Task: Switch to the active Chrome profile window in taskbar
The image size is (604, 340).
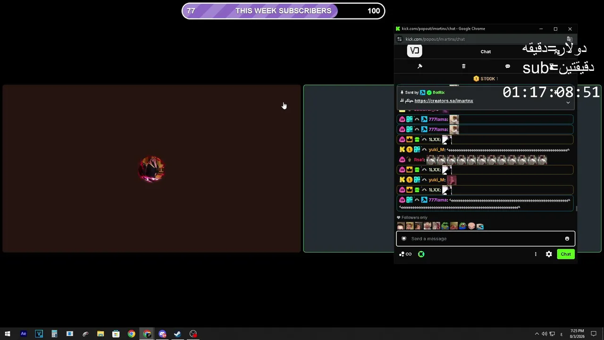Action: [x=147, y=334]
